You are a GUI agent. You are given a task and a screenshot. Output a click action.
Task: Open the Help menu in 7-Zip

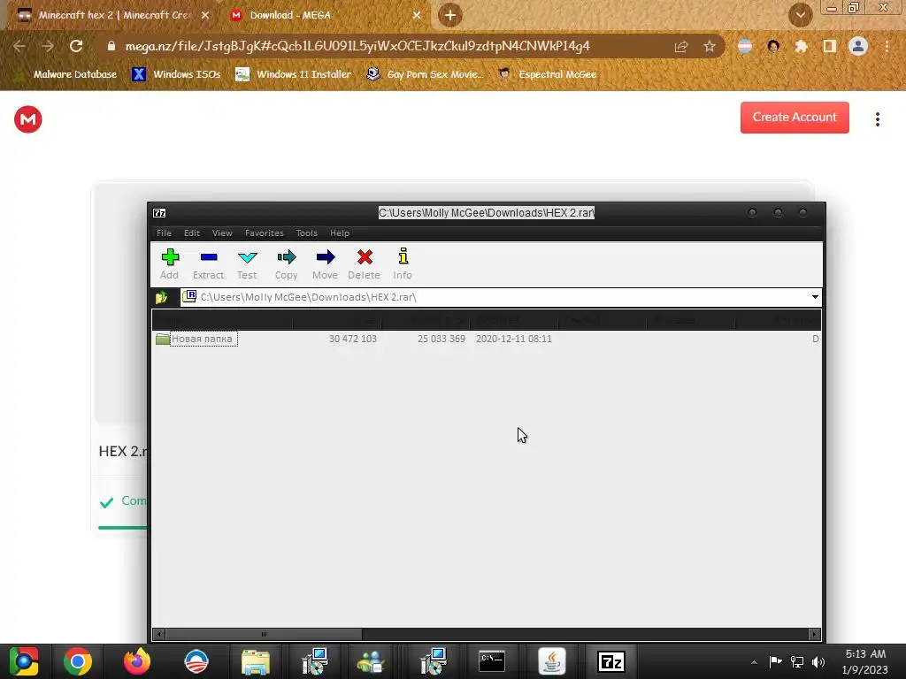pyautogui.click(x=340, y=233)
